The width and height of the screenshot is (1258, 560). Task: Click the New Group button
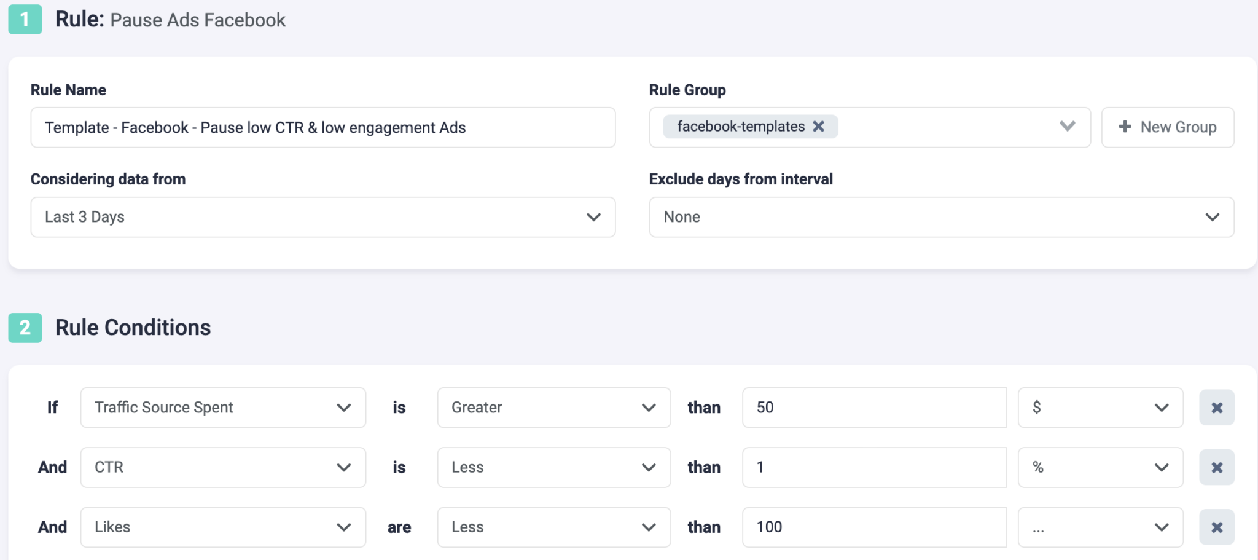[1167, 127]
